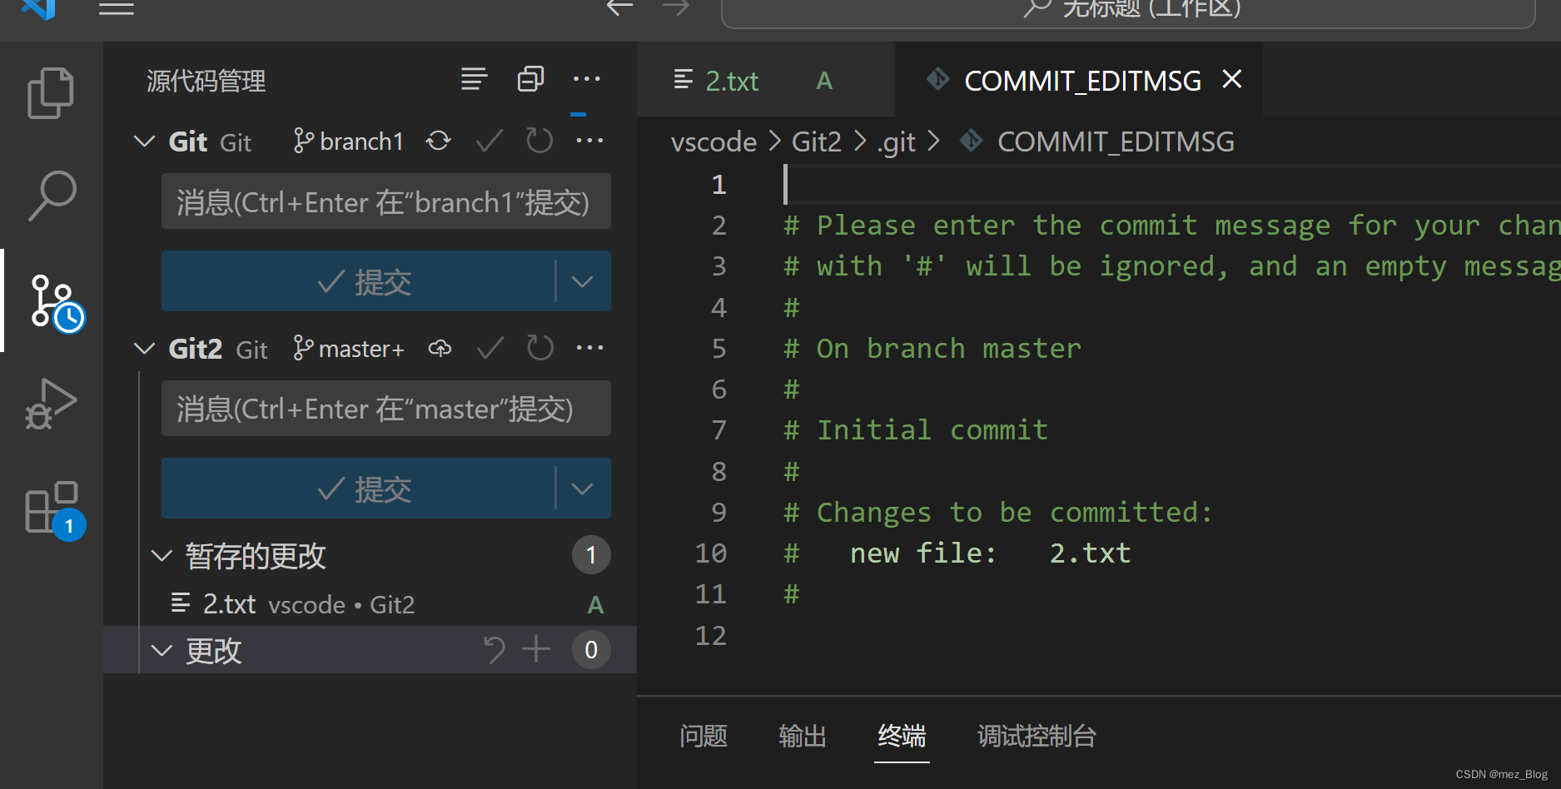Refresh the Git repository
The image size is (1561, 789).
(x=539, y=141)
